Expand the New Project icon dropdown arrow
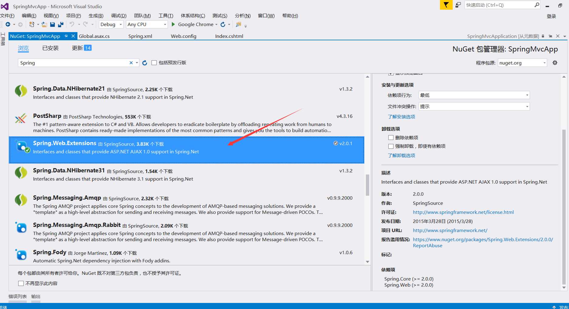569x309 pixels. coord(38,25)
